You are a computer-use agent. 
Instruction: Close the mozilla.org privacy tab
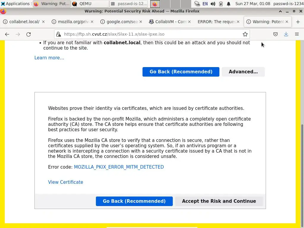click(x=92, y=22)
